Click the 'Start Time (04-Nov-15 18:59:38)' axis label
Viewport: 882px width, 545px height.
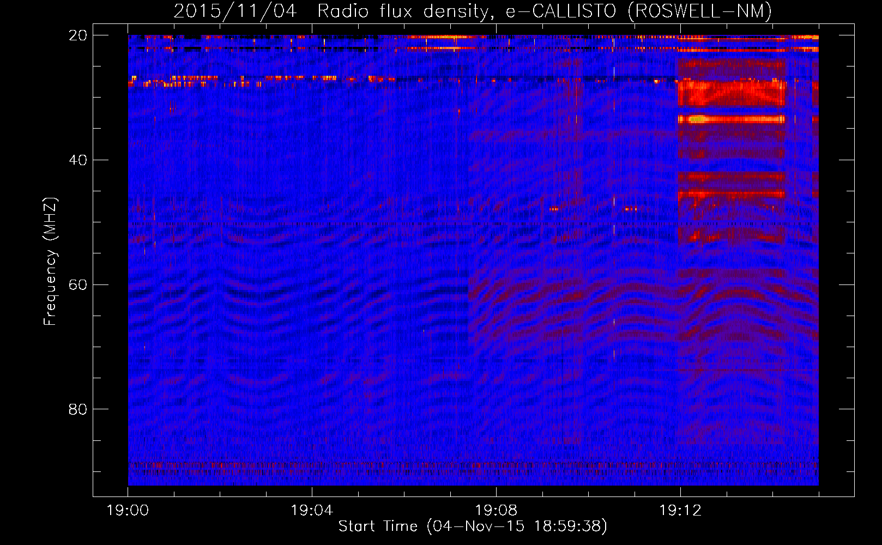tap(473, 526)
